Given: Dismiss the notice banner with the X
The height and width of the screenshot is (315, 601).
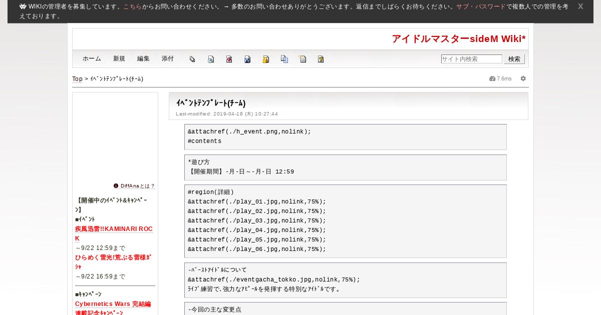Looking at the screenshot, I should coord(580,6).
